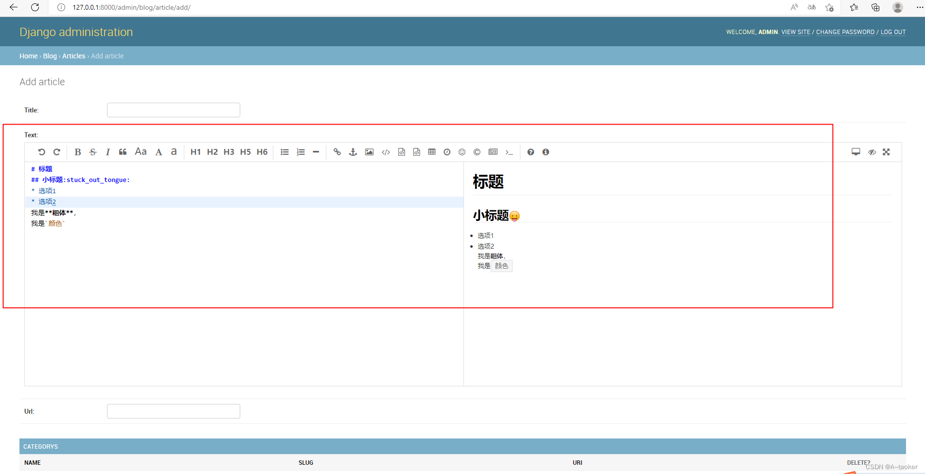
Task: Convert selection to uppercase with the A icon
Action: pos(159,152)
